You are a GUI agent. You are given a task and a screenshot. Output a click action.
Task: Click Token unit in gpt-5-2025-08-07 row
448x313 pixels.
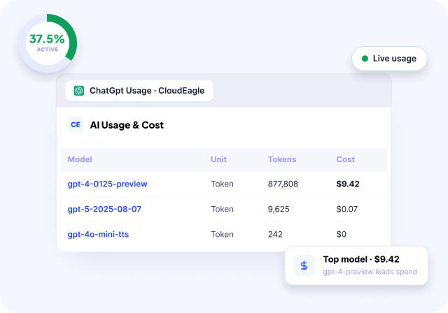point(223,209)
